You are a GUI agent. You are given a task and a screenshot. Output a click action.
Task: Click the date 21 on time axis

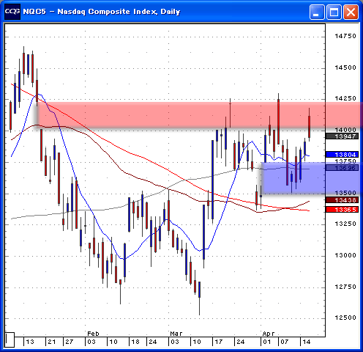(x=52, y=342)
